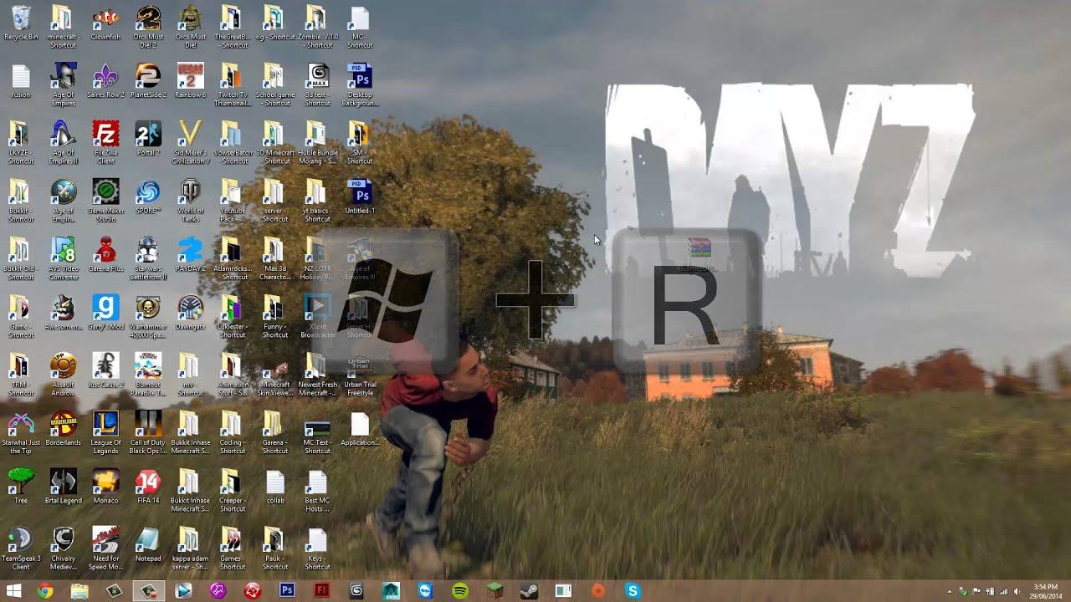Select the Need for Speed shortcut

[105, 548]
